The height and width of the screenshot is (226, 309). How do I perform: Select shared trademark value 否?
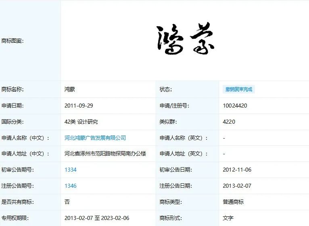tap(67, 202)
